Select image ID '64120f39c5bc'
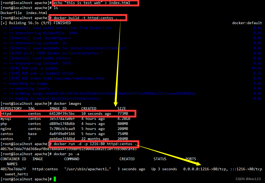The image size is (265, 183). point(62,114)
